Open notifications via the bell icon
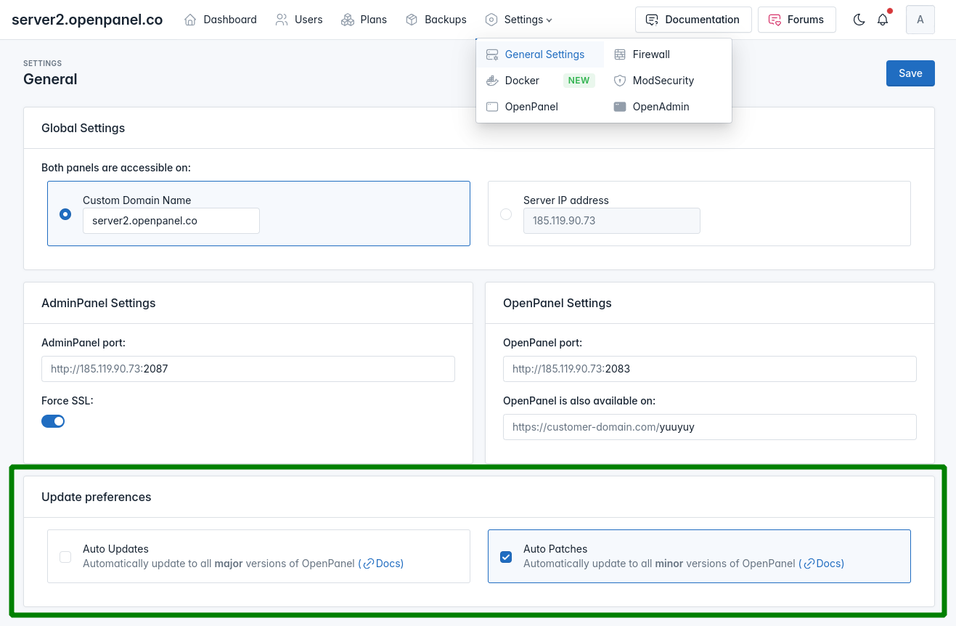956x626 pixels. [883, 20]
